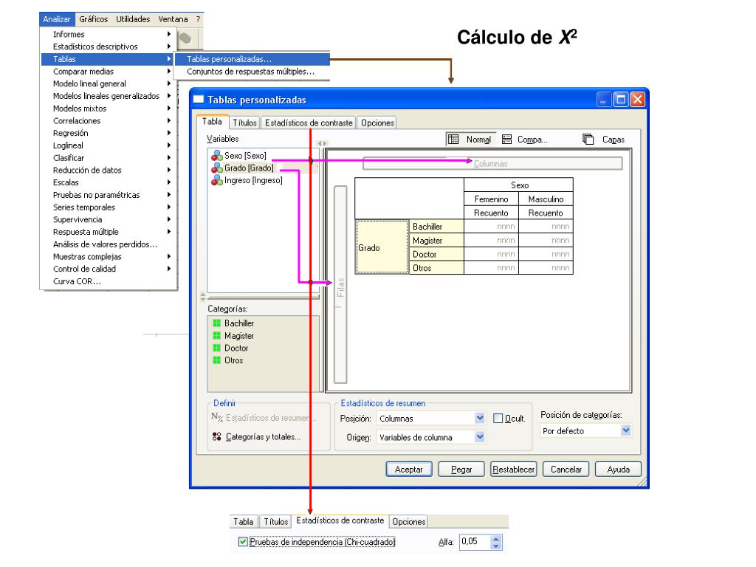Open the Origen dropdown showing Variables de columna

(479, 437)
